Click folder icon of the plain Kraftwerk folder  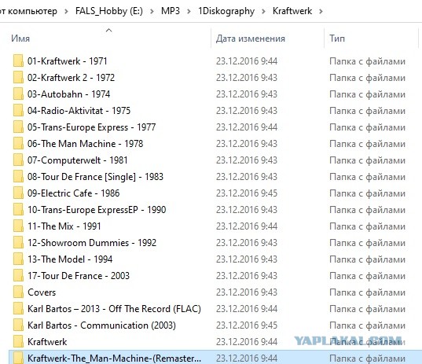click(18, 342)
